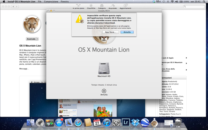Open the Bluetooth status menu
The image size is (208, 130).
point(168,2)
